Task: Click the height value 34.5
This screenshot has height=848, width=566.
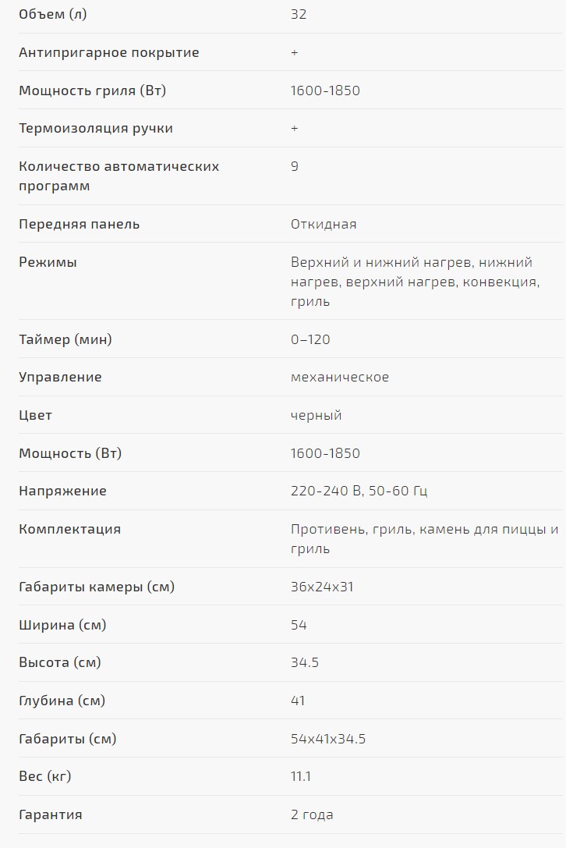Action: 305,663
